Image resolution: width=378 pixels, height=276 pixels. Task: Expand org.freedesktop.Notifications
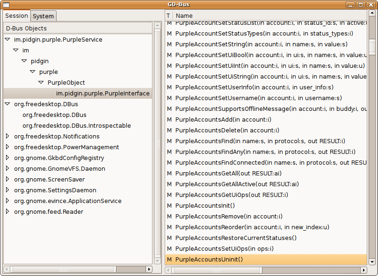(7, 136)
